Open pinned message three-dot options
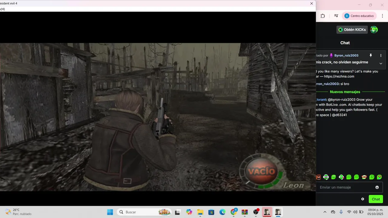 coord(381,55)
